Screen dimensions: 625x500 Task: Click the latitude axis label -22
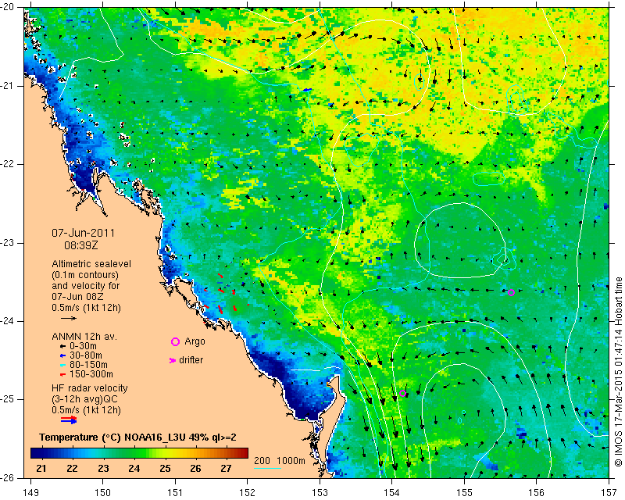[7, 164]
